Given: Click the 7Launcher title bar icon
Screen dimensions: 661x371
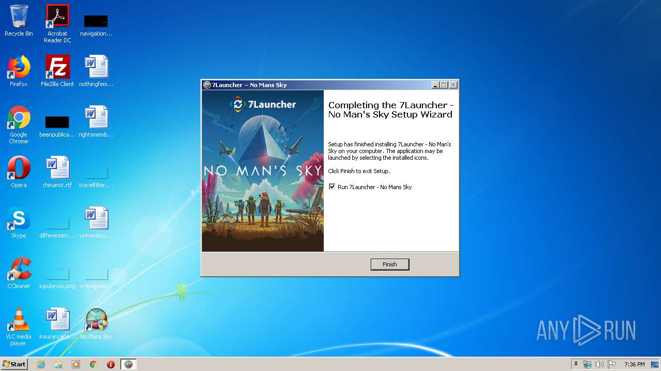Looking at the screenshot, I should click(x=207, y=85).
